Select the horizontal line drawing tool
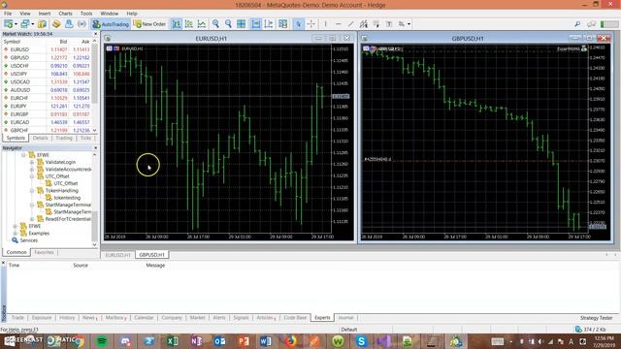The image size is (621, 349). point(338,24)
